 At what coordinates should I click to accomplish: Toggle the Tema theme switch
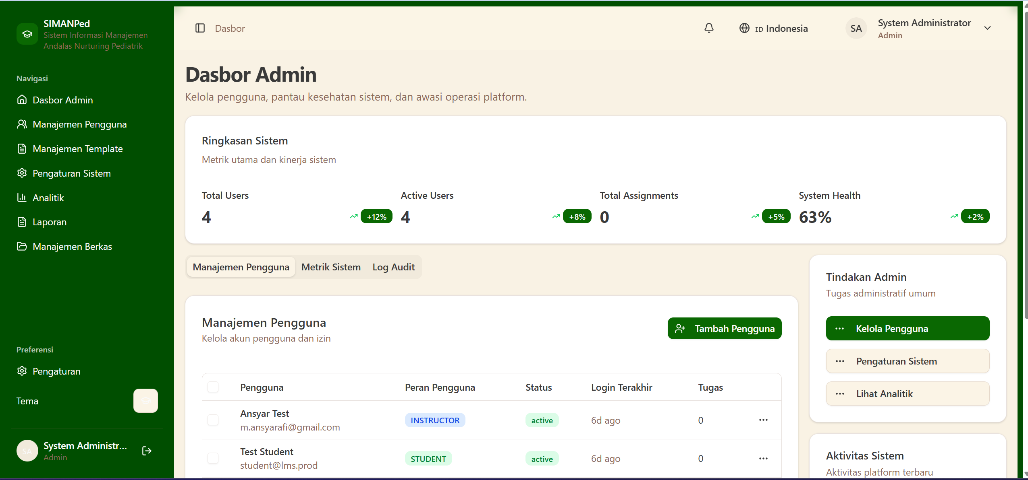[x=145, y=401]
